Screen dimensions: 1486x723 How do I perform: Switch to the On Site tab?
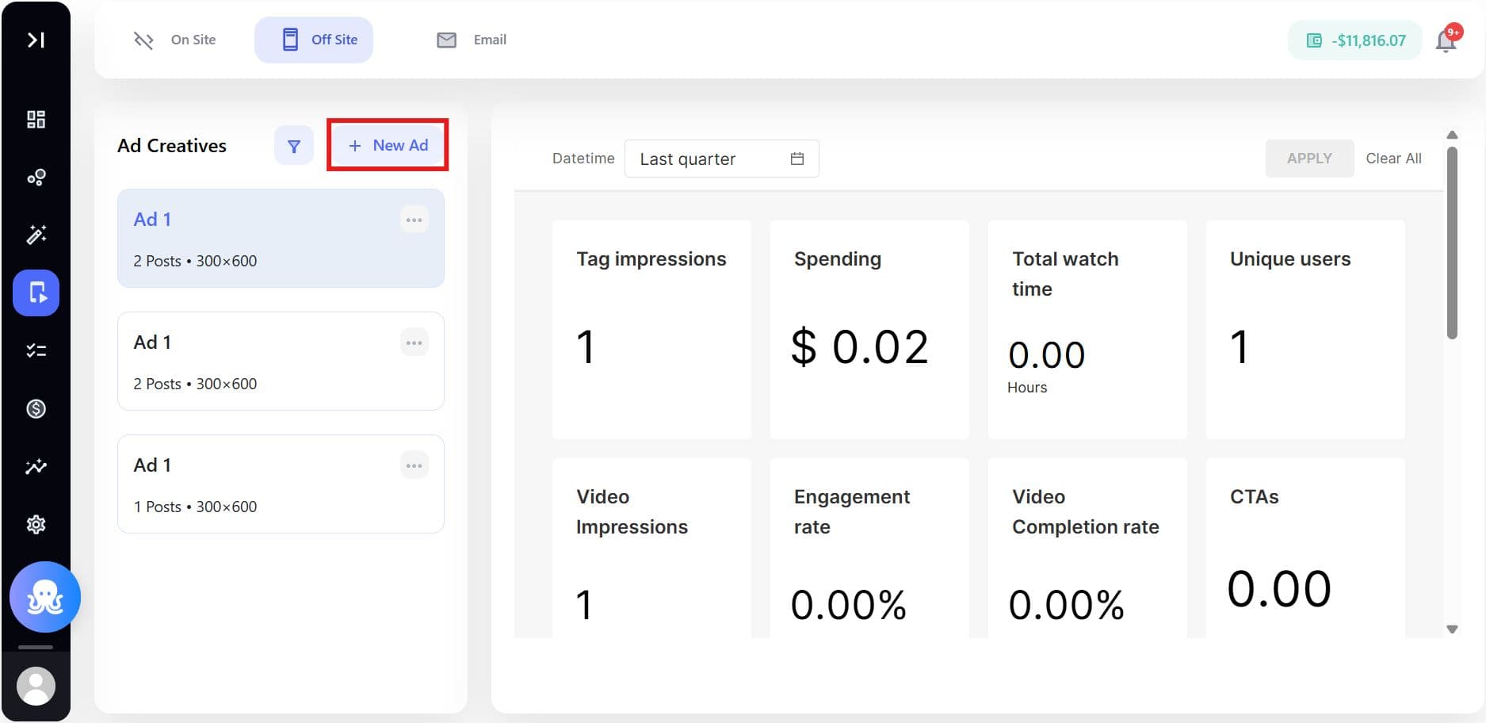coord(175,40)
